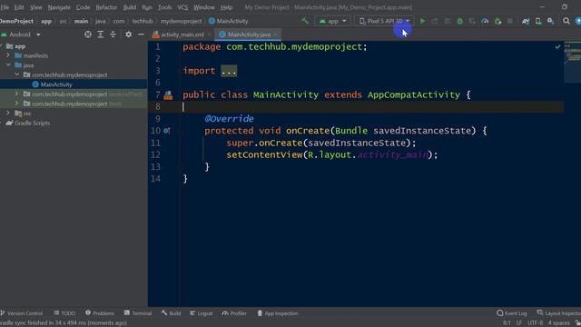Click the class gutter icon on line 7
Viewport: 581px width, 327px height.
[x=168, y=95]
